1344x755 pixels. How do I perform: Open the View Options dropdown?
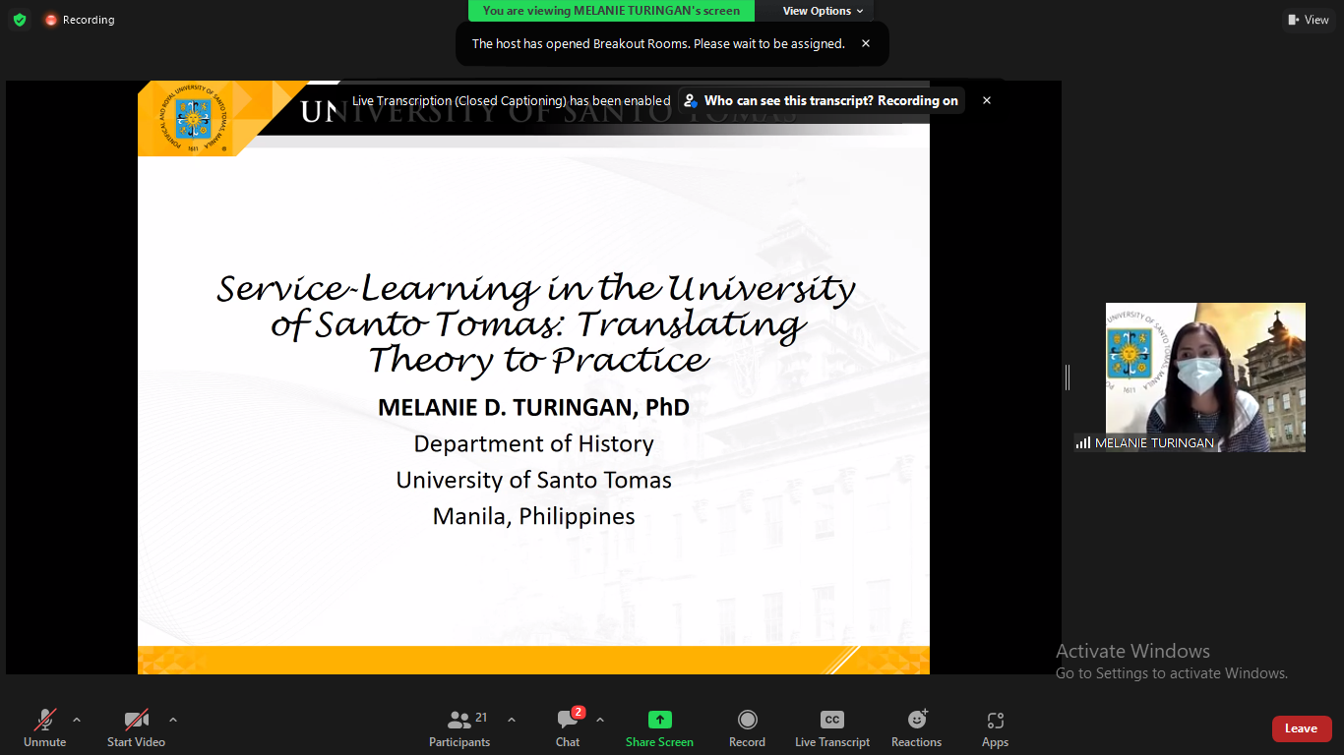(x=824, y=11)
